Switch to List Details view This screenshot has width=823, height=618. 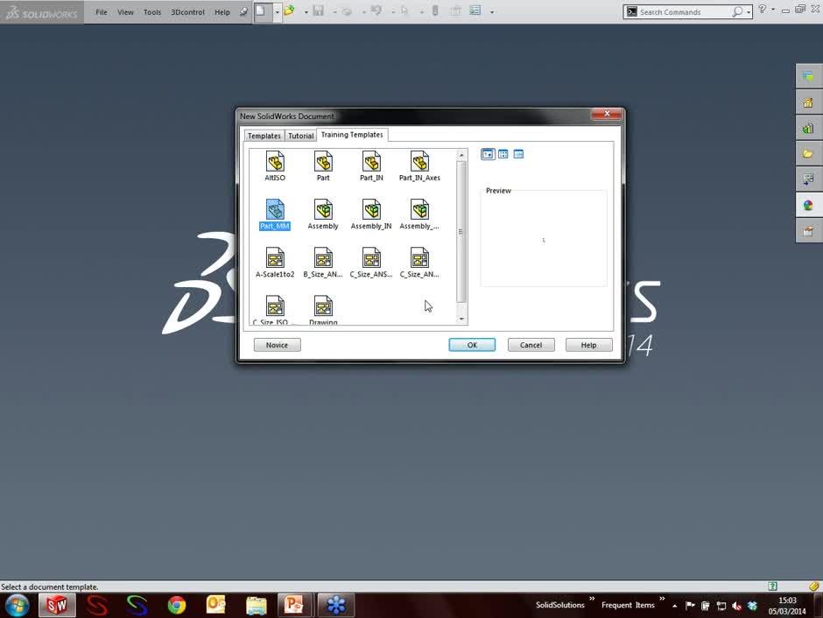point(518,154)
